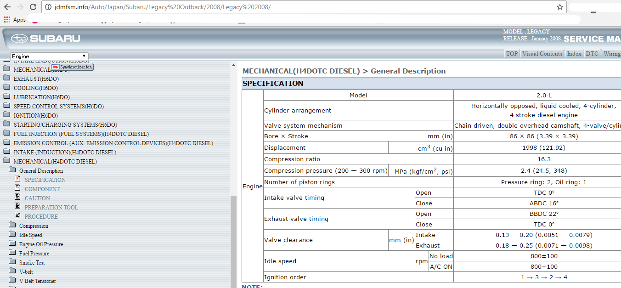Expand the Engine Oil Pressure folder
621x288 pixels.
(x=12, y=243)
